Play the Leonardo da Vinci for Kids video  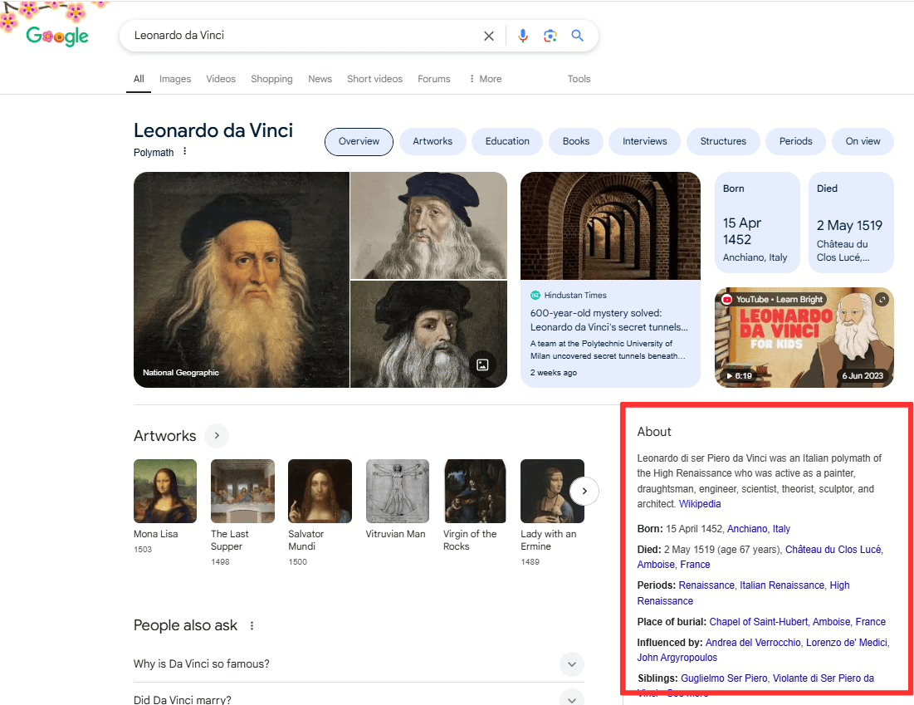tap(804, 338)
